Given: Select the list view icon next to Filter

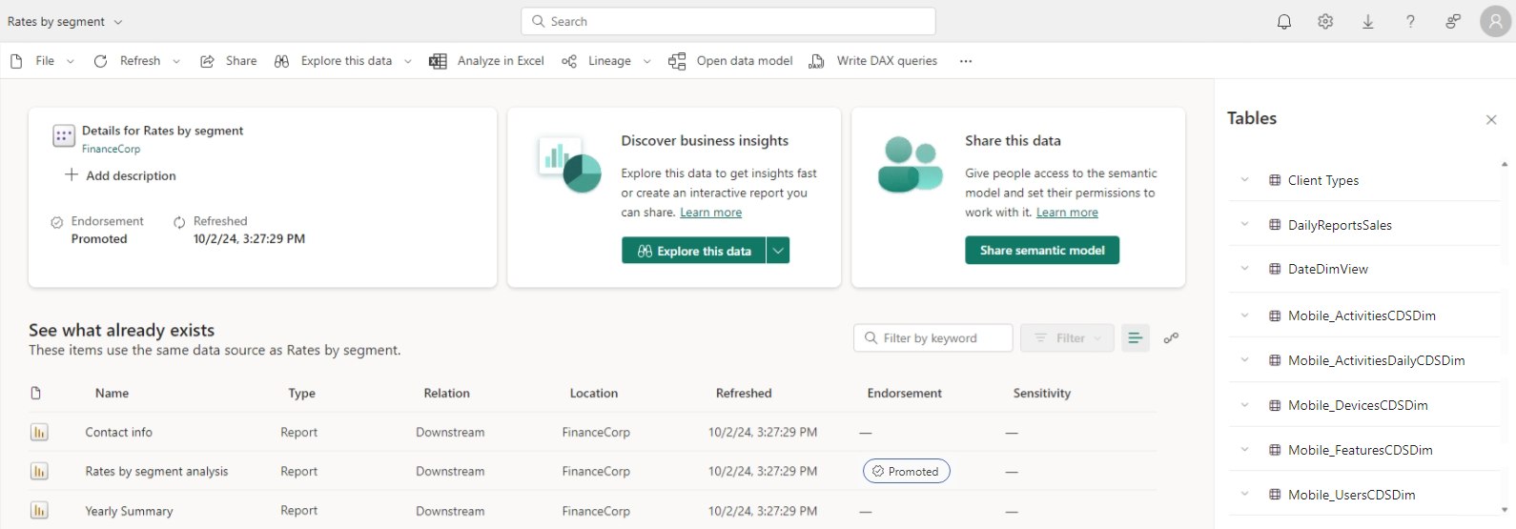Looking at the screenshot, I should pos(1135,337).
